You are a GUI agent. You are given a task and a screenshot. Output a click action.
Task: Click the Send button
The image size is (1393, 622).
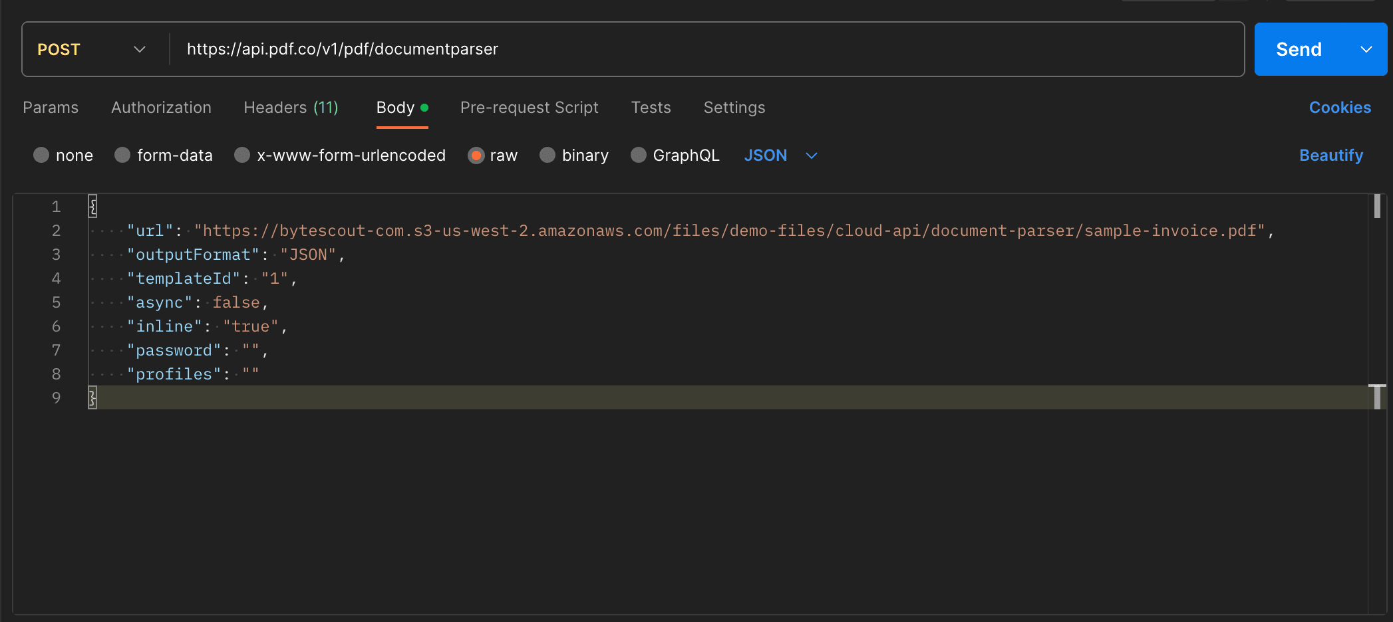[x=1298, y=49]
